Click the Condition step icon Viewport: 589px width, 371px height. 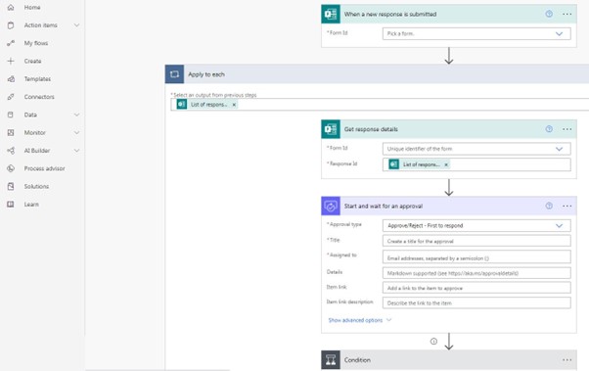(331, 359)
